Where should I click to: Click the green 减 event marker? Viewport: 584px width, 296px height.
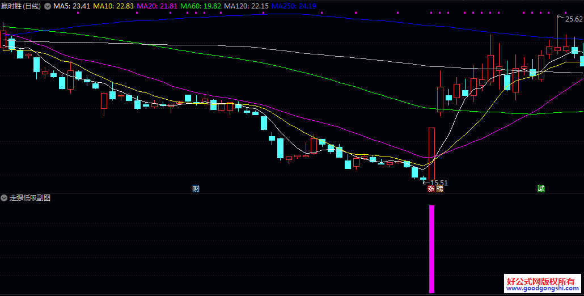tap(541, 189)
